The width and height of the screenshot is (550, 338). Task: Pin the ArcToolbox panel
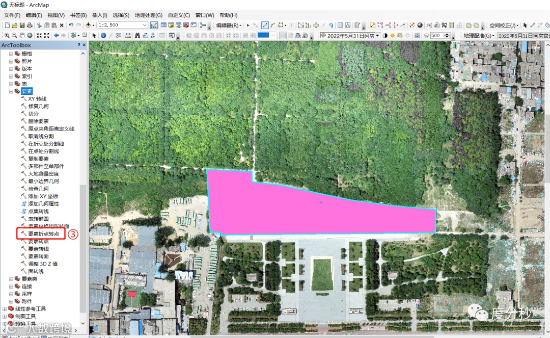tap(78, 45)
